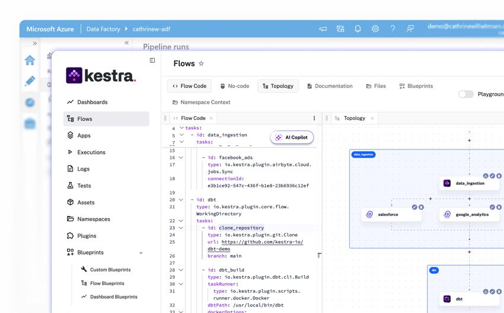Collapse the Kestra sidebar panel icon
The image size is (504, 313).
[152, 60]
